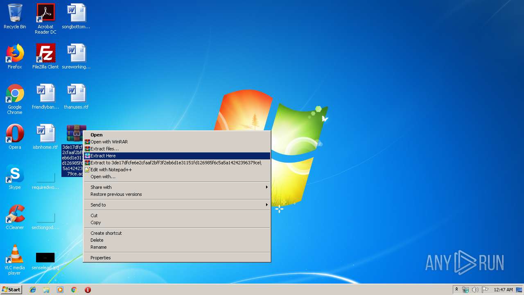Expand the Share with submenu

[x=177, y=187]
